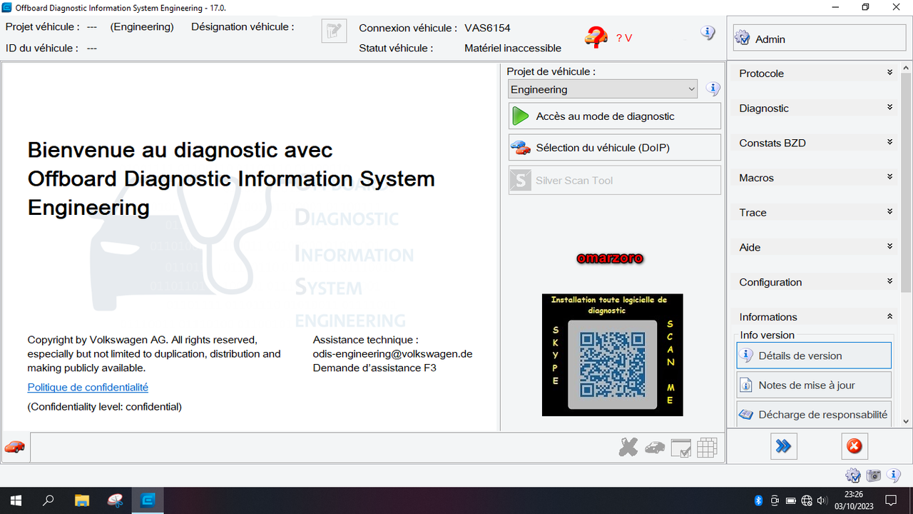Open Décharge de responsabilité
913x514 pixels.
pos(814,414)
